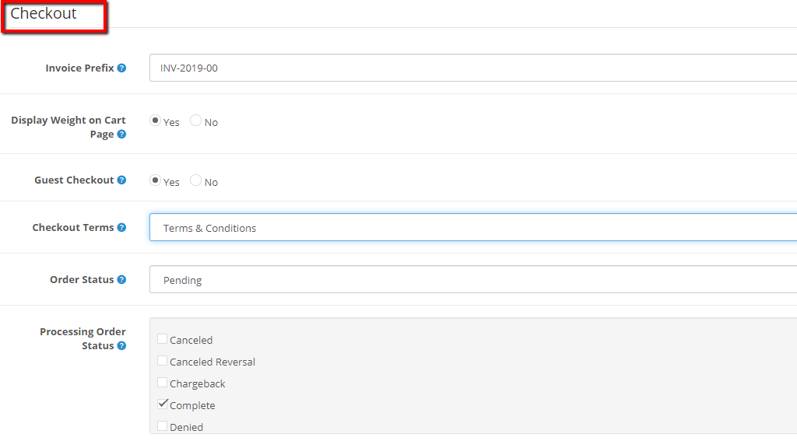The width and height of the screenshot is (797, 448).
Task: Tick the Canceled Reversal checkbox
Action: (162, 361)
